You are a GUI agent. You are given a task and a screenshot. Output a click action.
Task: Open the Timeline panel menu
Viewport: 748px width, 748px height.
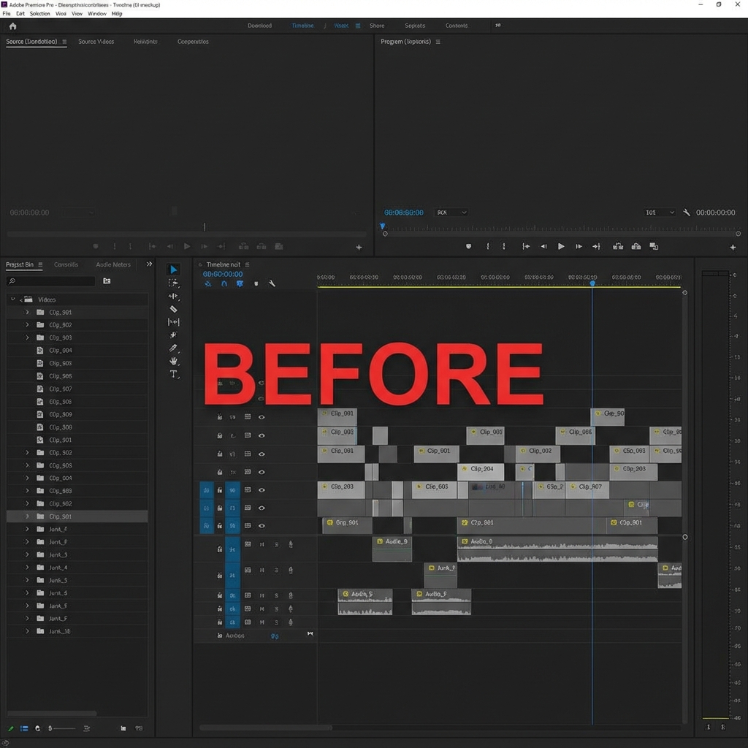pyautogui.click(x=247, y=264)
